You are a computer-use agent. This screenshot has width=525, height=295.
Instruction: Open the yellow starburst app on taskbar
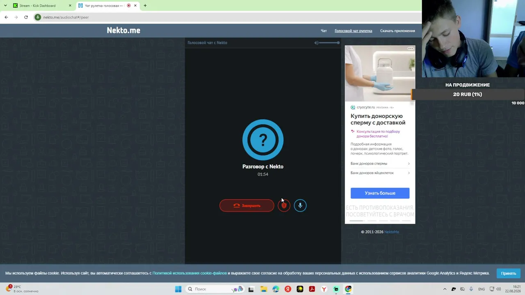(x=300, y=289)
